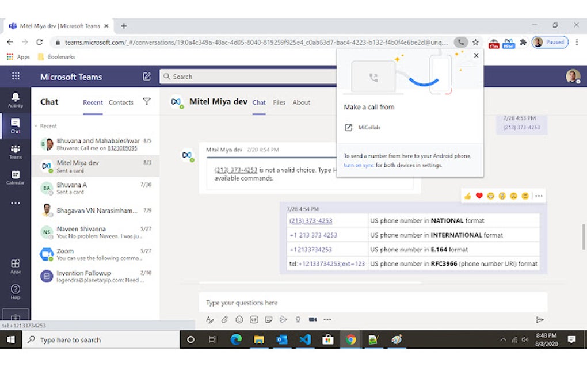Open more compose options via ellipsis
The image size is (587, 367).
pos(327,319)
